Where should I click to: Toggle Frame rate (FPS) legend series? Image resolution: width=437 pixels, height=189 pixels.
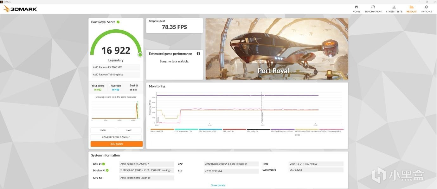pos(162,130)
